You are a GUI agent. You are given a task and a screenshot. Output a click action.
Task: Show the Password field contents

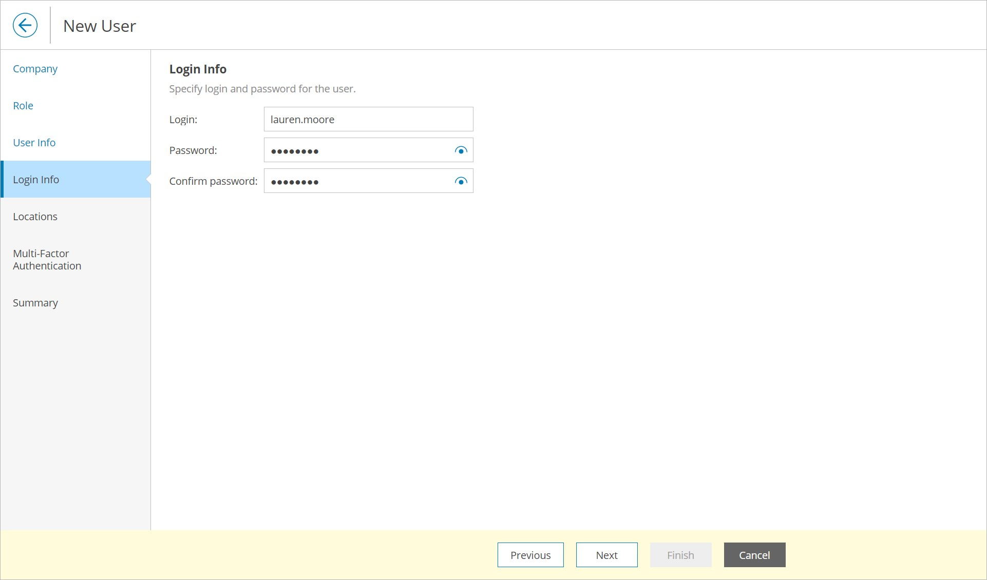point(461,150)
